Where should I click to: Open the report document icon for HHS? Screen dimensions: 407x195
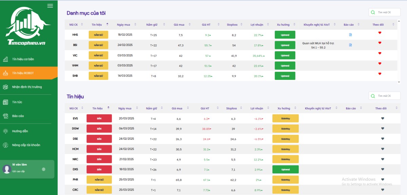tap(350, 35)
